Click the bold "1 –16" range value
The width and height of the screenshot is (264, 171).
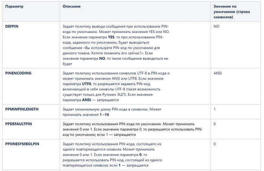(x=104, y=115)
